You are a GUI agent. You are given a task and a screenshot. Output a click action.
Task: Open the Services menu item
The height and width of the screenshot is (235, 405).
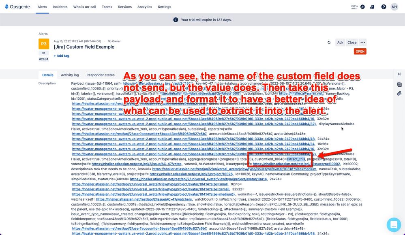(x=125, y=7)
